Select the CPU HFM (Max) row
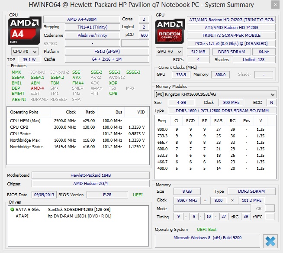The image size is (283, 253). pos(77,121)
